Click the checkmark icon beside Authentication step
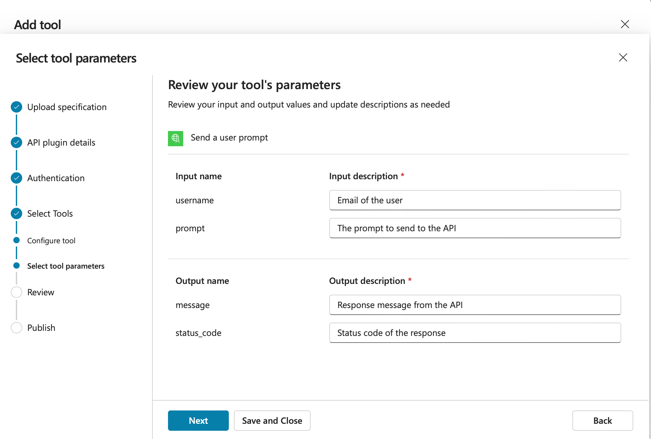 pyautogui.click(x=16, y=178)
